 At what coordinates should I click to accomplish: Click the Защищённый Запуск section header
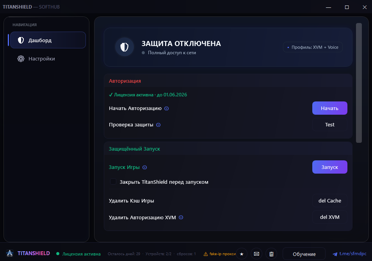(x=134, y=149)
